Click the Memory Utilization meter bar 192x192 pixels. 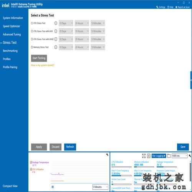(144, 167)
